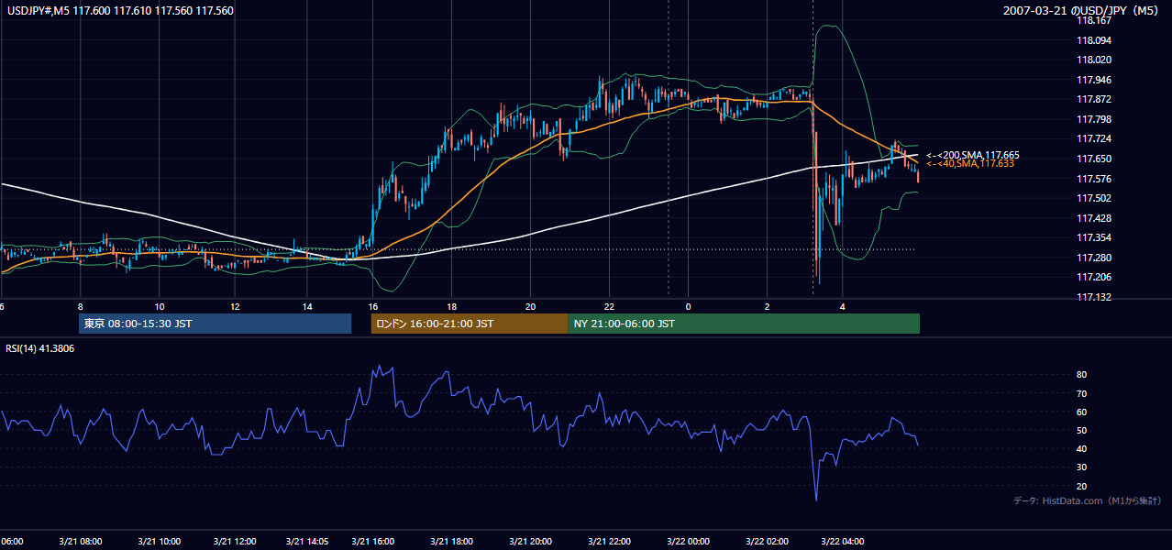Click price axis value 117.724
This screenshot has height=550, width=1172.
point(1094,138)
